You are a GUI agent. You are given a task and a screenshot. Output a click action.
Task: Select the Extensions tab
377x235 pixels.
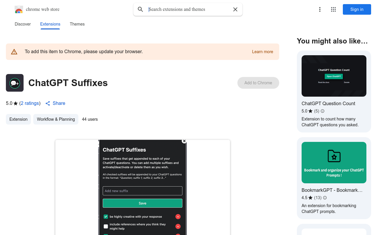point(50,24)
